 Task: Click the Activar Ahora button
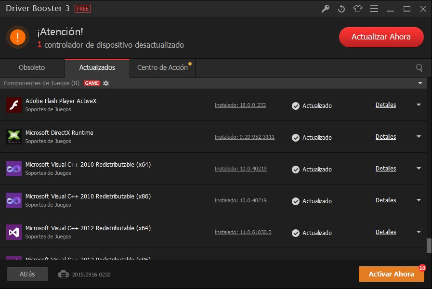pos(391,274)
